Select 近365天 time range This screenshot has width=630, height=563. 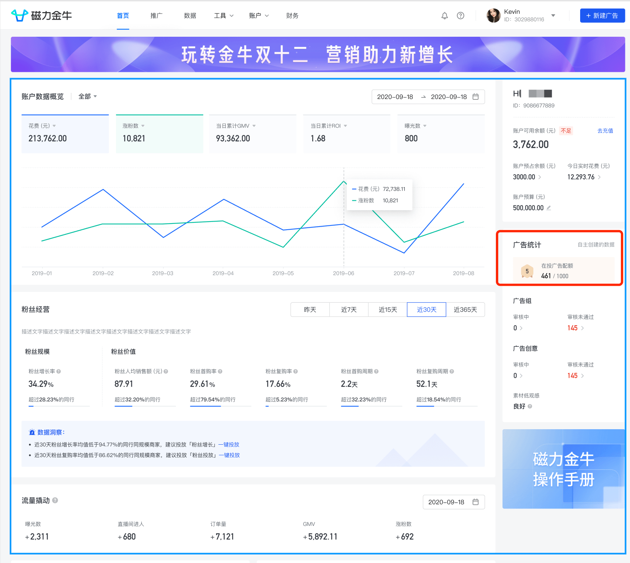(465, 310)
